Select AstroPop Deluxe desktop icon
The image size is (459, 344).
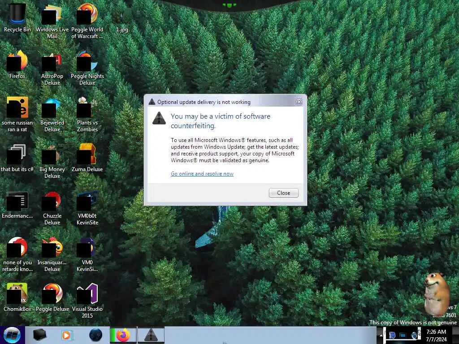tap(52, 68)
